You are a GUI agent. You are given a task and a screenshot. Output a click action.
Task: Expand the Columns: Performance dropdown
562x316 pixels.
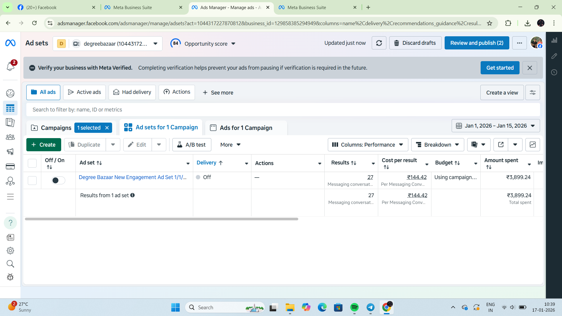pos(368,145)
